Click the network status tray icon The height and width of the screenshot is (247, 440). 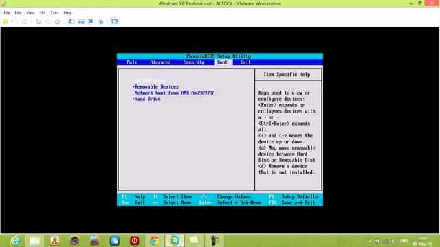coord(386,241)
